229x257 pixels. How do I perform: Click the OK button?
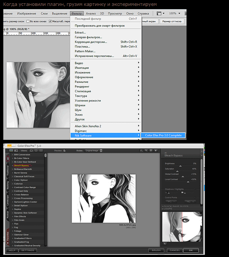pos(191,250)
